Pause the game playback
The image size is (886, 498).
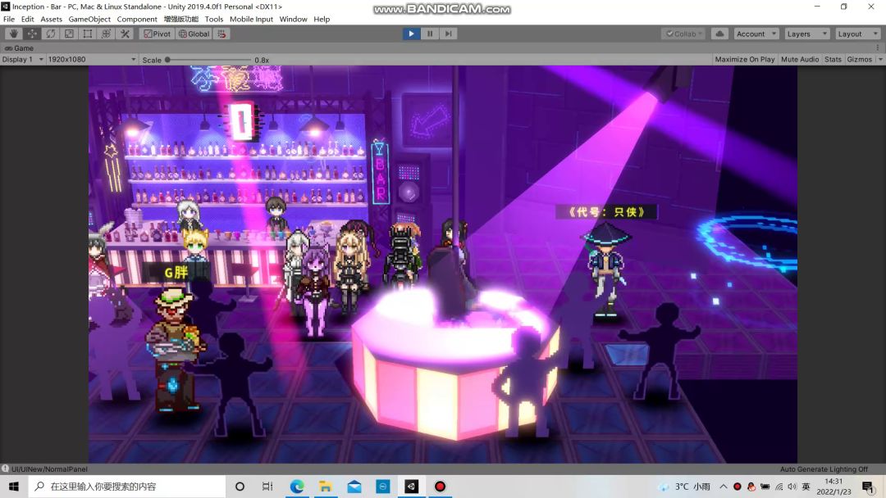pyautogui.click(x=429, y=34)
